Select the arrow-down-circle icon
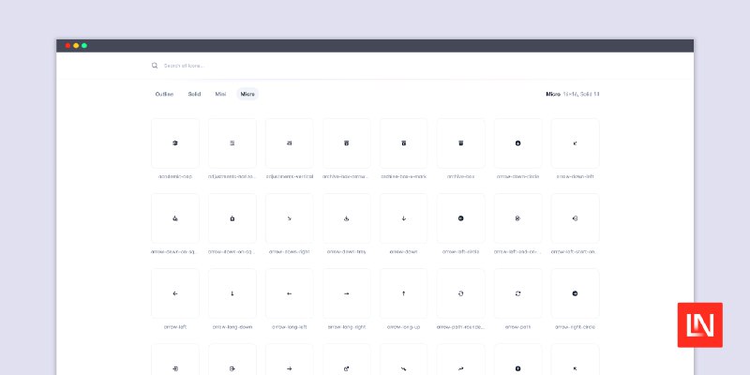This screenshot has width=750, height=375. pos(518,143)
